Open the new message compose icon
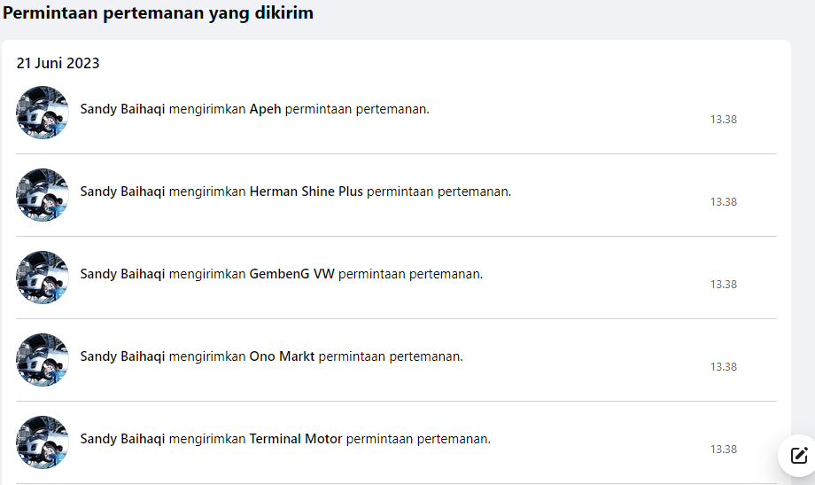The width and height of the screenshot is (815, 485). click(798, 456)
